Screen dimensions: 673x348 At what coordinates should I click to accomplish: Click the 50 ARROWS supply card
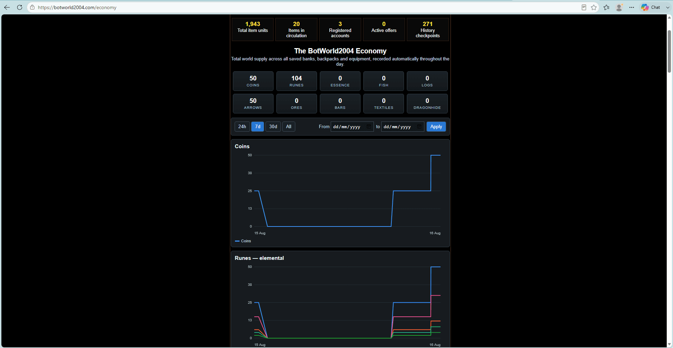click(x=253, y=104)
